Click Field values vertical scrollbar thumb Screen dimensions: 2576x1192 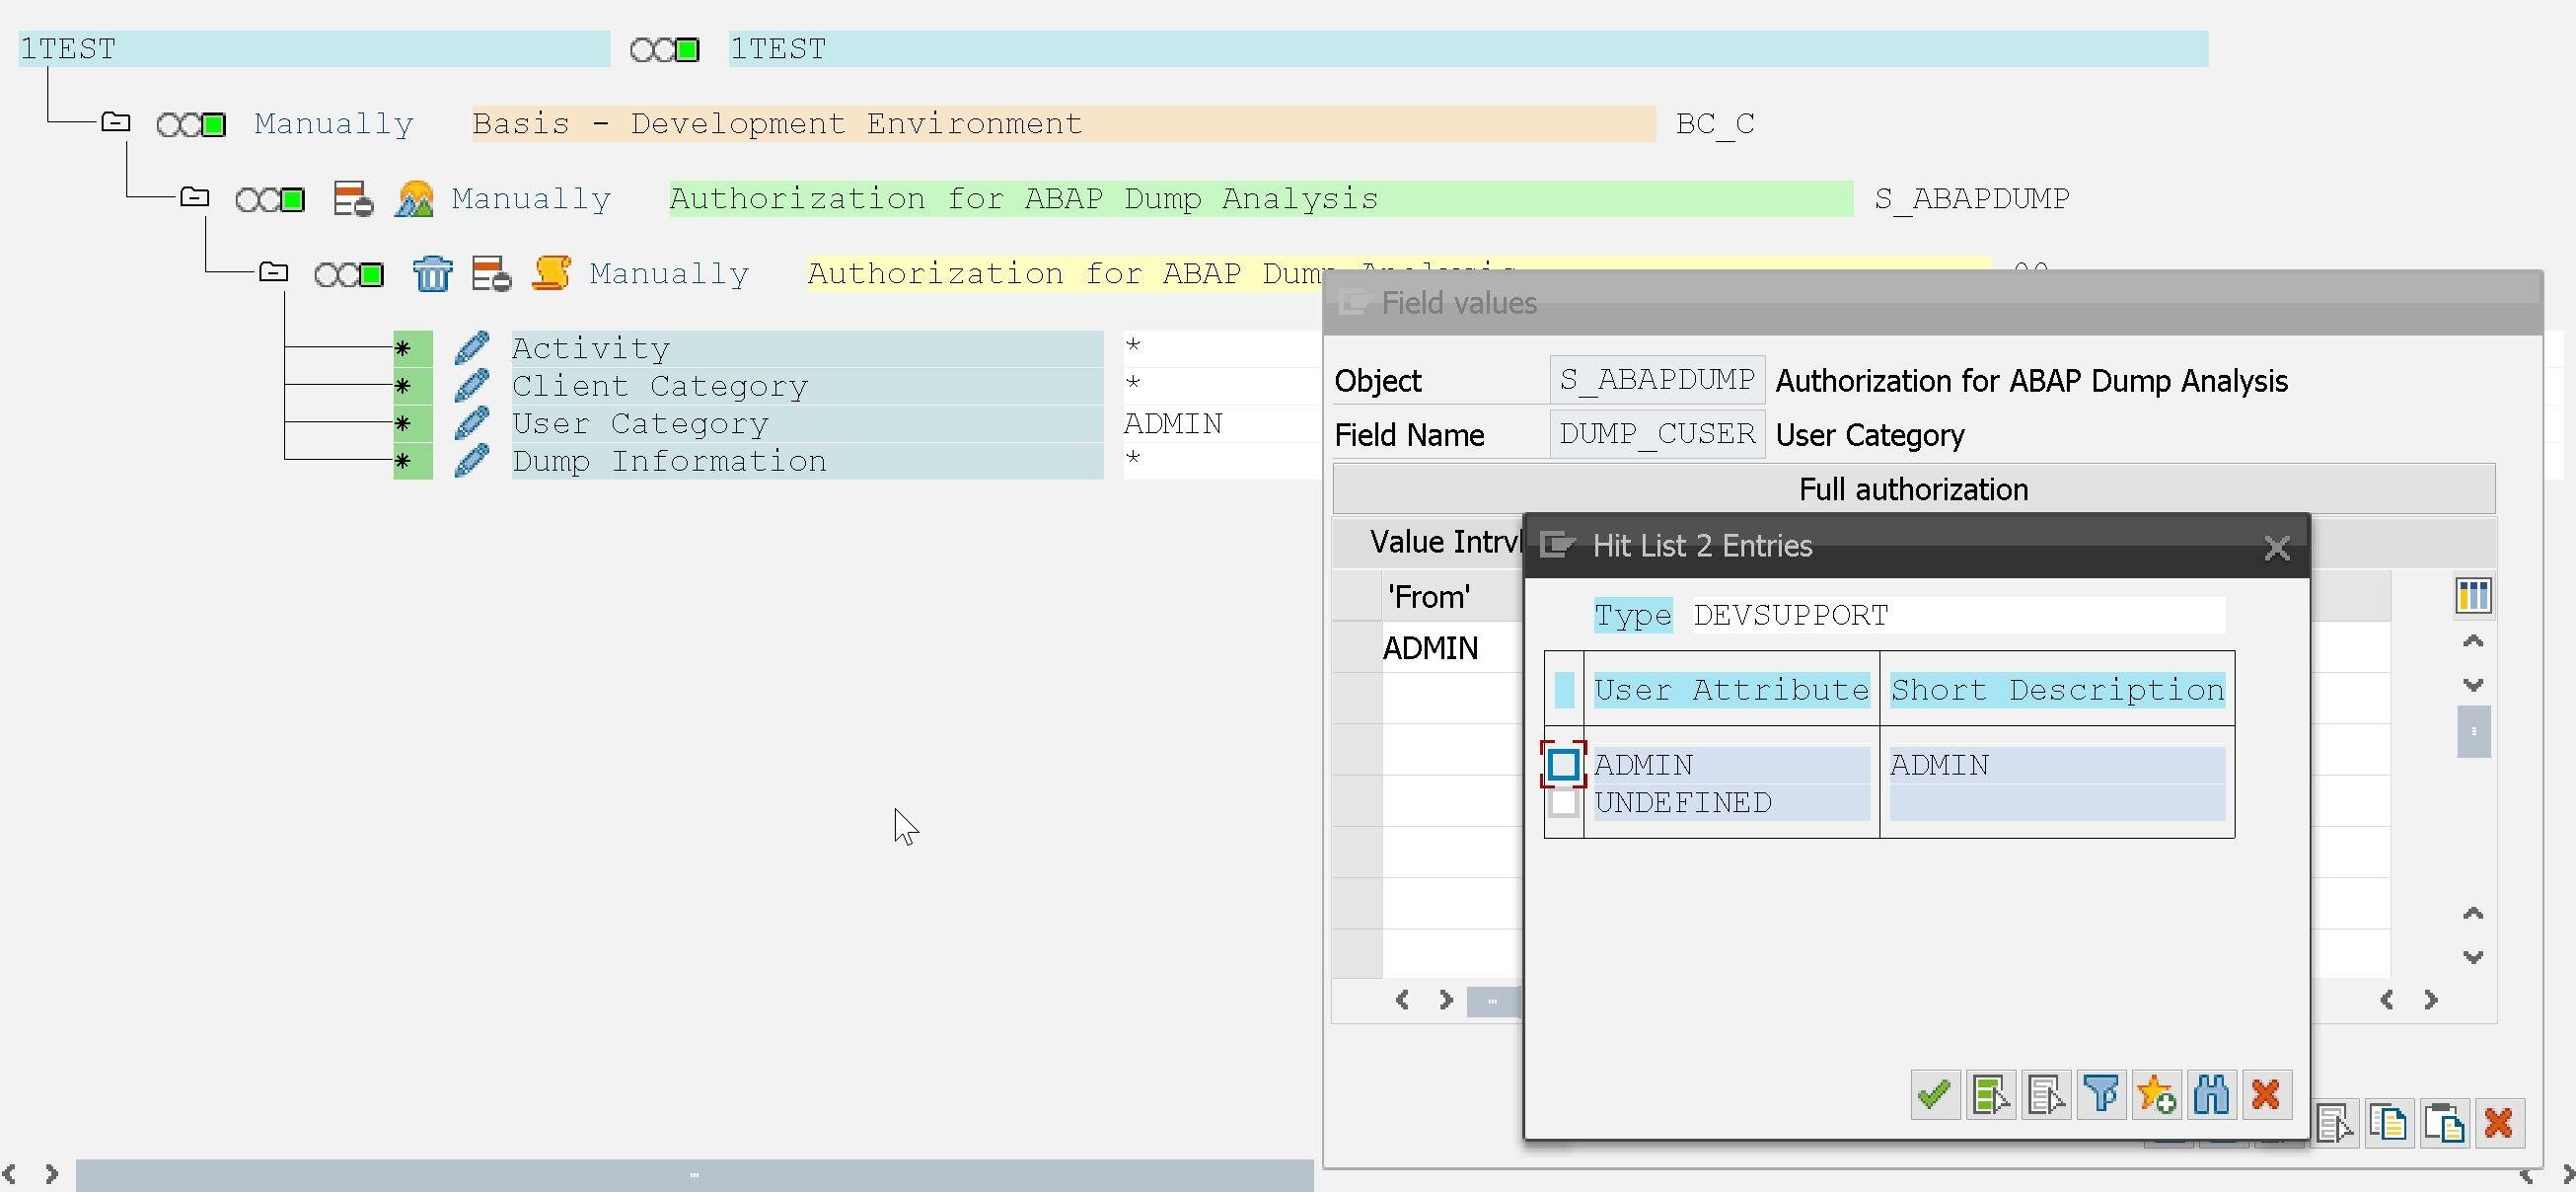click(x=2473, y=732)
